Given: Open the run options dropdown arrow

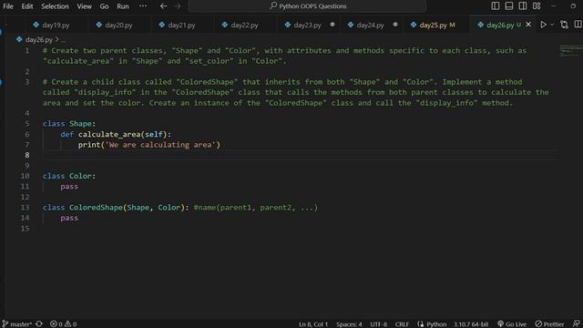Looking at the screenshot, I should tap(552, 25).
